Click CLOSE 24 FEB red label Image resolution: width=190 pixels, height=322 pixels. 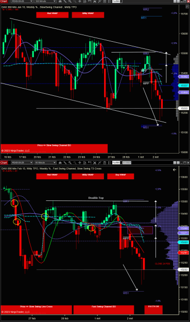tap(163, 263)
